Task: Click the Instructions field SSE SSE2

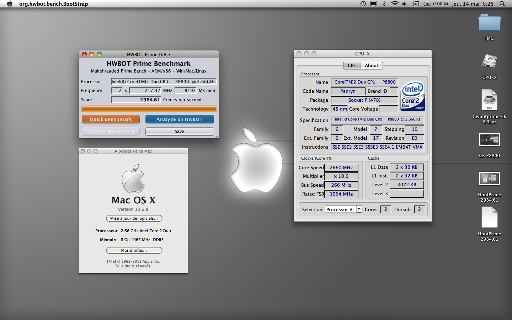Action: (x=378, y=147)
